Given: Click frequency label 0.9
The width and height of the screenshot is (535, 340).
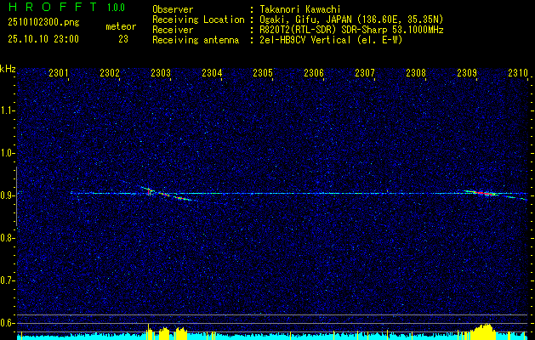Looking at the screenshot, I should pyautogui.click(x=6, y=195).
